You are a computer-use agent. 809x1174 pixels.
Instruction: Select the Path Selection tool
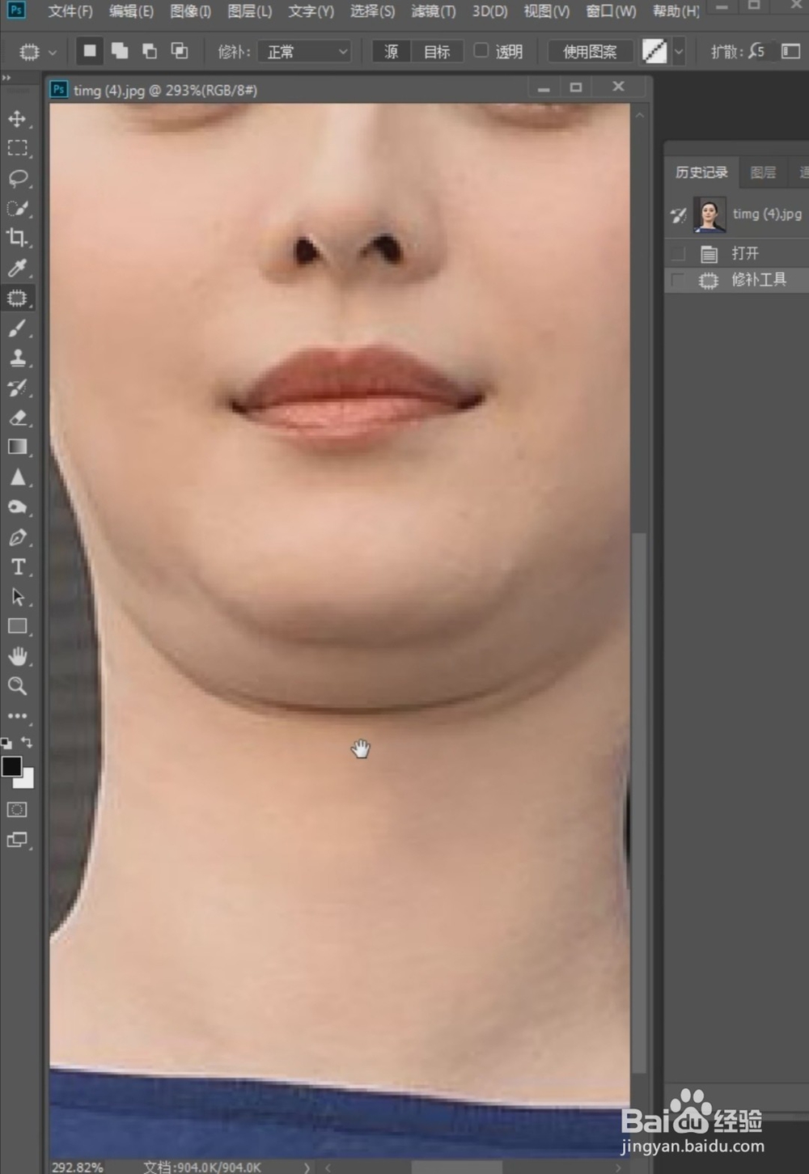(17, 597)
